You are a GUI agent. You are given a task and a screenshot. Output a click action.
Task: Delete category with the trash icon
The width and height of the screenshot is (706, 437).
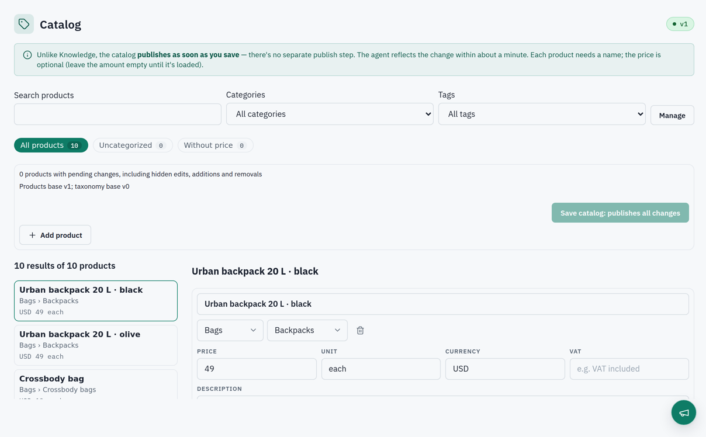tap(360, 330)
